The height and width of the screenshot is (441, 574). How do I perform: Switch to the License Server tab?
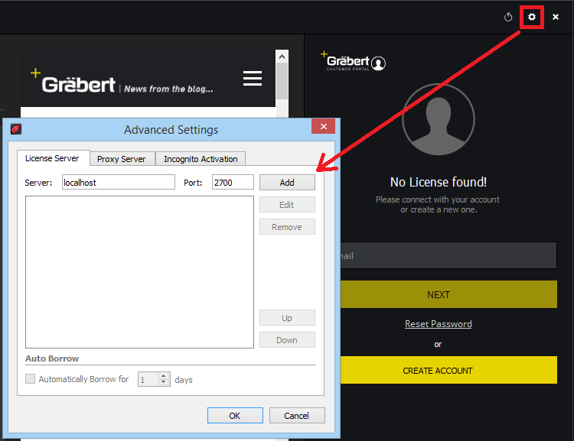[52, 158]
